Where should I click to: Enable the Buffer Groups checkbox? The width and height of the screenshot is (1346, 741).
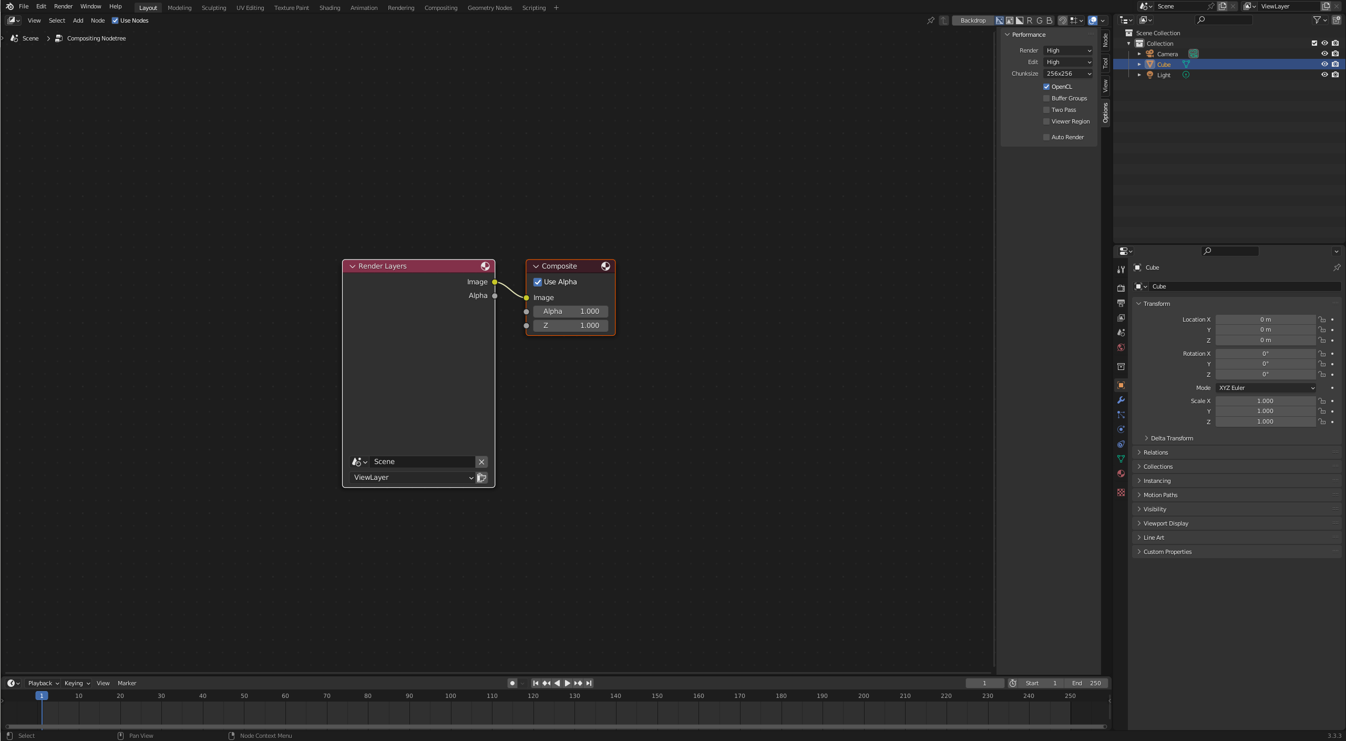(1046, 98)
